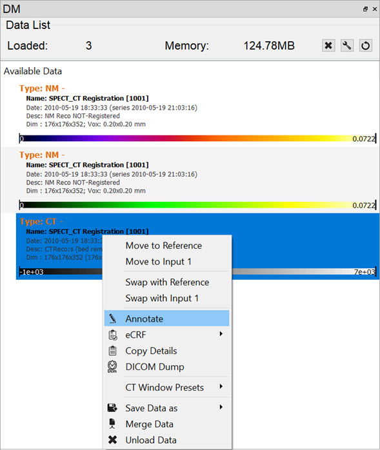Expand the CT Window Presets submenu arrow

221,387
